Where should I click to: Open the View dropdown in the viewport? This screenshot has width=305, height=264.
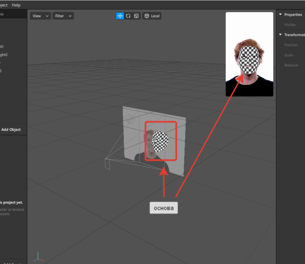(x=40, y=16)
